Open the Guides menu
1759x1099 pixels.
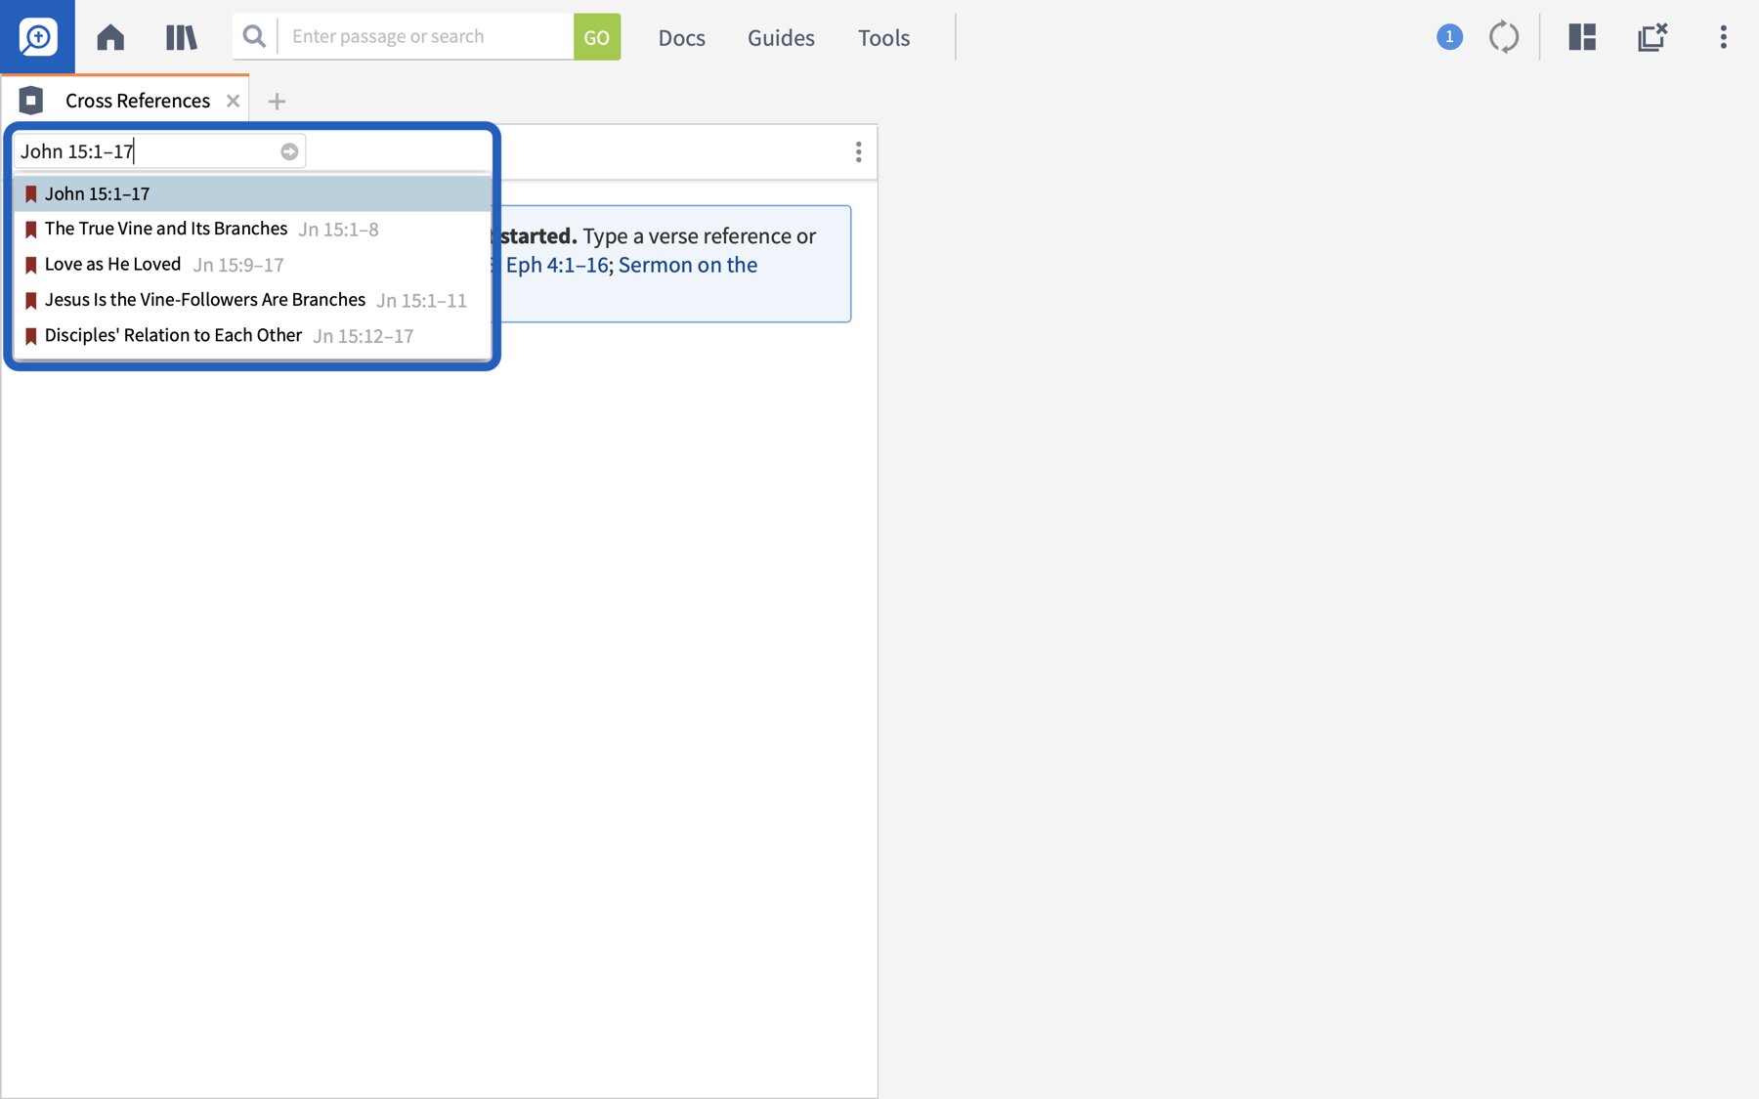click(780, 38)
